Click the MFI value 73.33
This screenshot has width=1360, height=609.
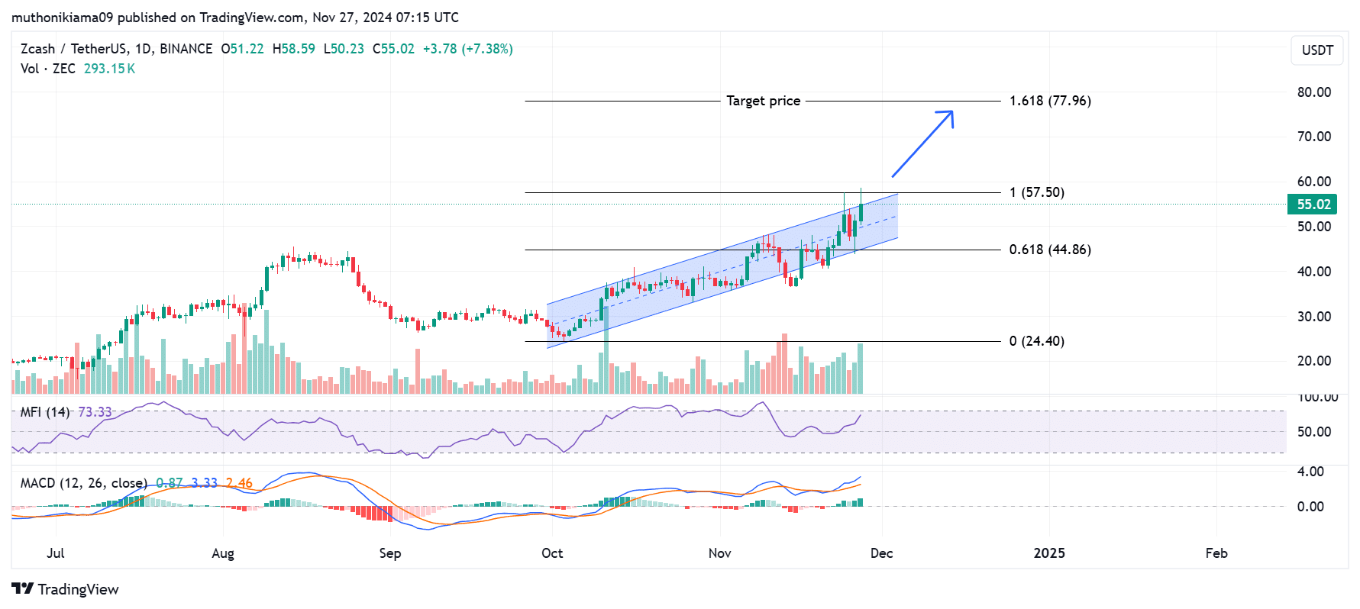pos(95,412)
